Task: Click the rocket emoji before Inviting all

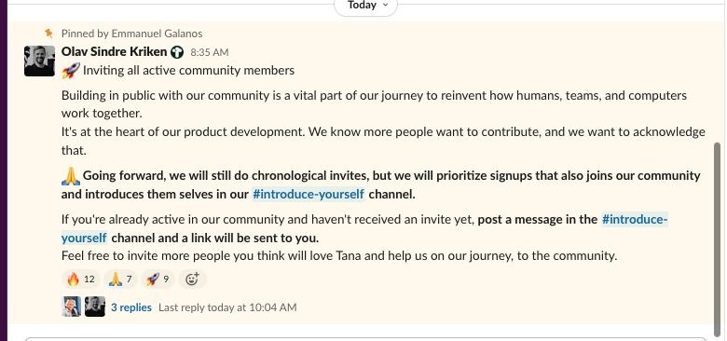Action: pos(71,71)
